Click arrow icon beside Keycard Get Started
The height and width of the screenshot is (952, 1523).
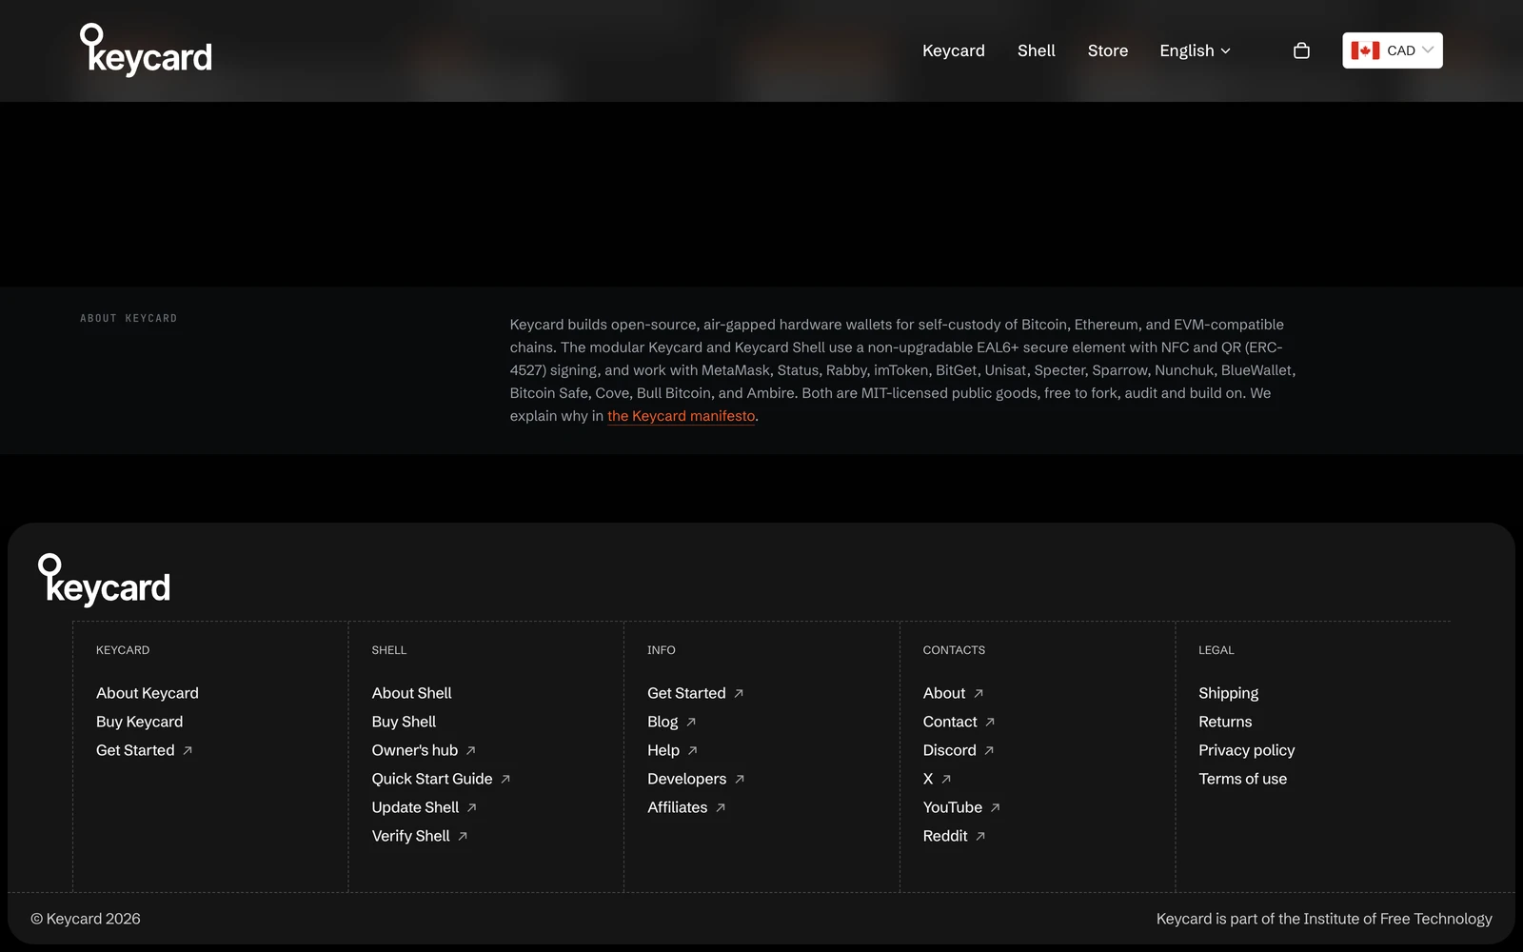[188, 751]
